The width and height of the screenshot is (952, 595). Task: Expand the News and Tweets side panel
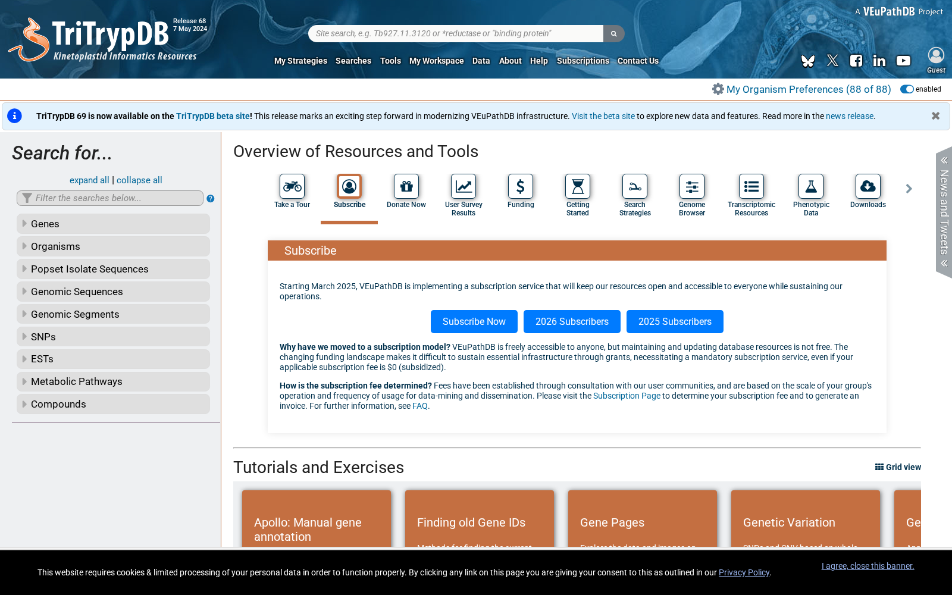(944, 212)
